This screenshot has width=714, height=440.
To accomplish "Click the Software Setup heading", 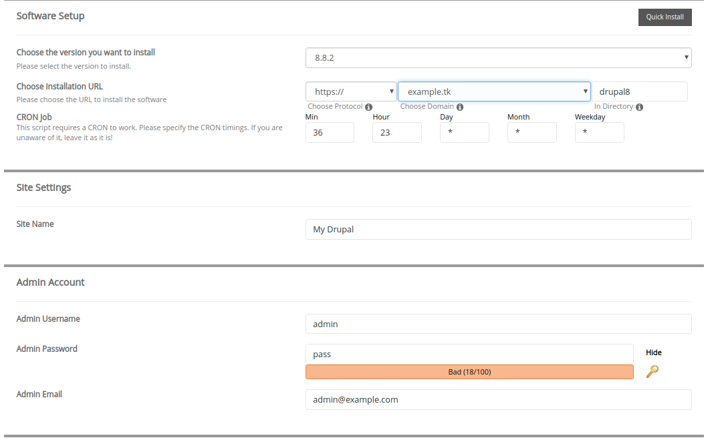I will coord(51,16).
